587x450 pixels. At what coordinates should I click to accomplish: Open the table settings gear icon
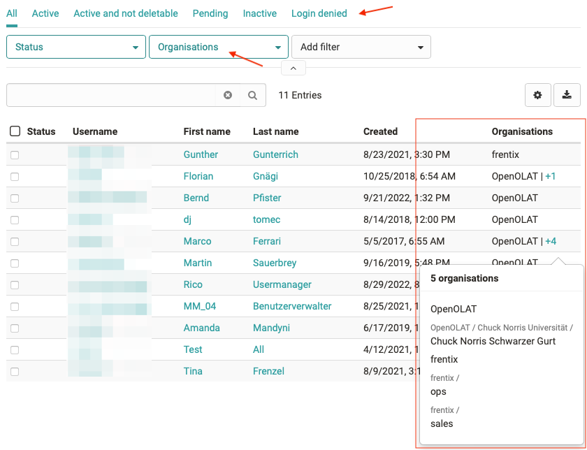click(537, 95)
